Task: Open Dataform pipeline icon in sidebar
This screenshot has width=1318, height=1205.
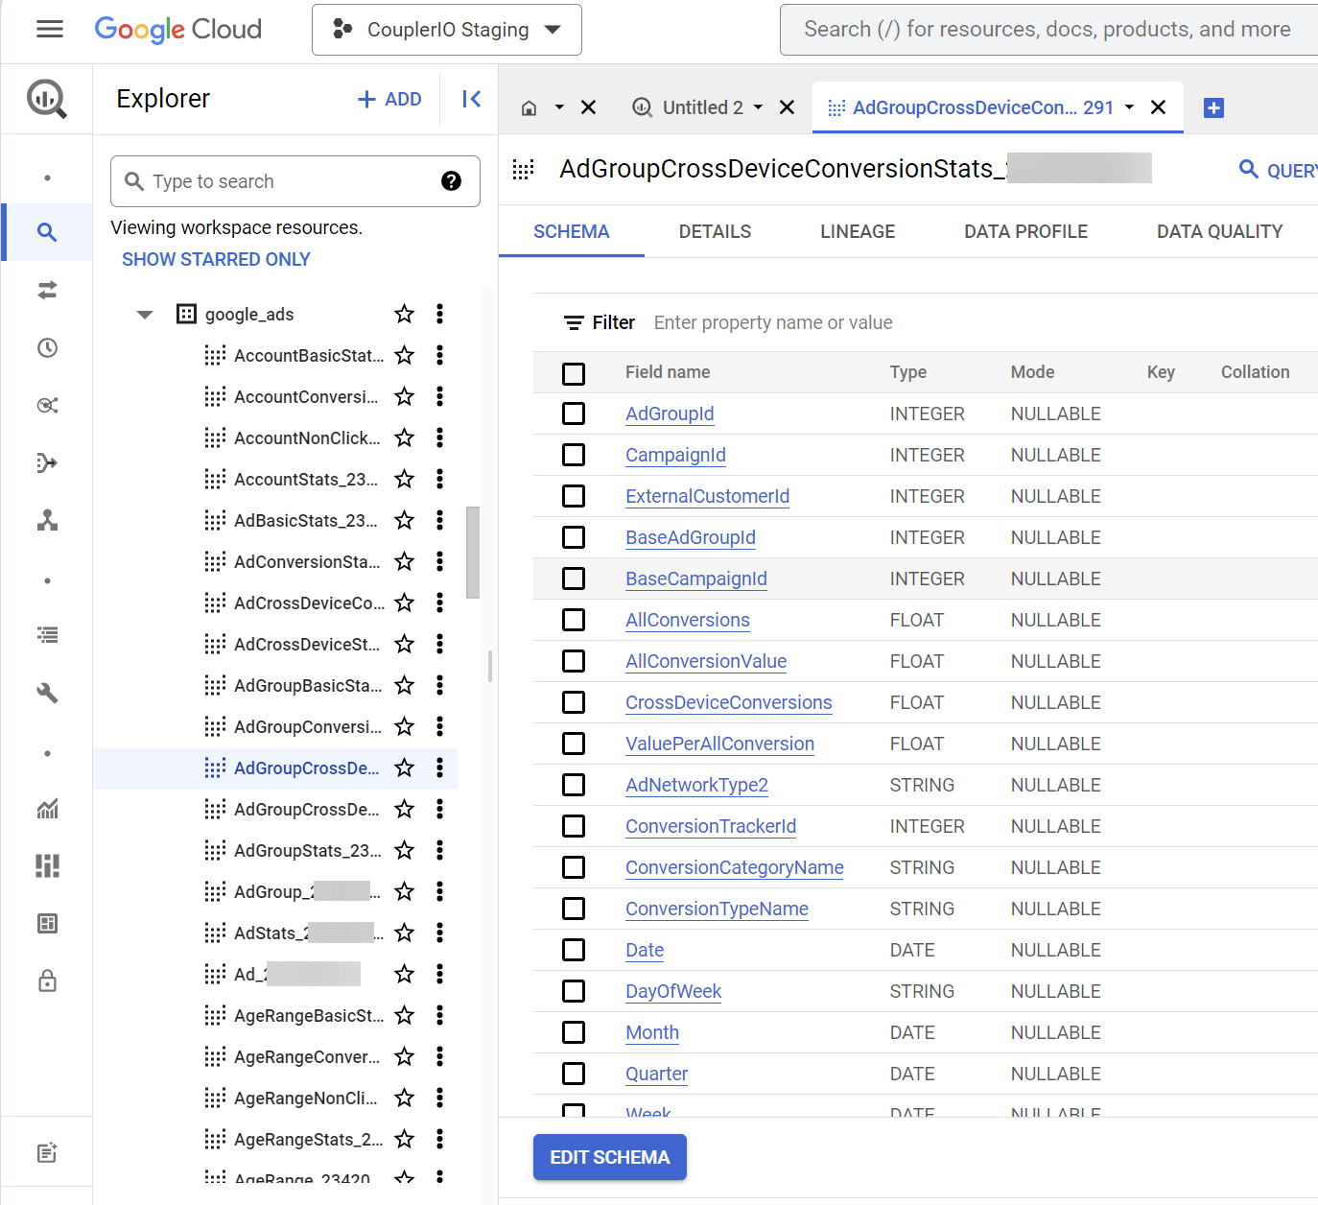Action: pos(47,462)
